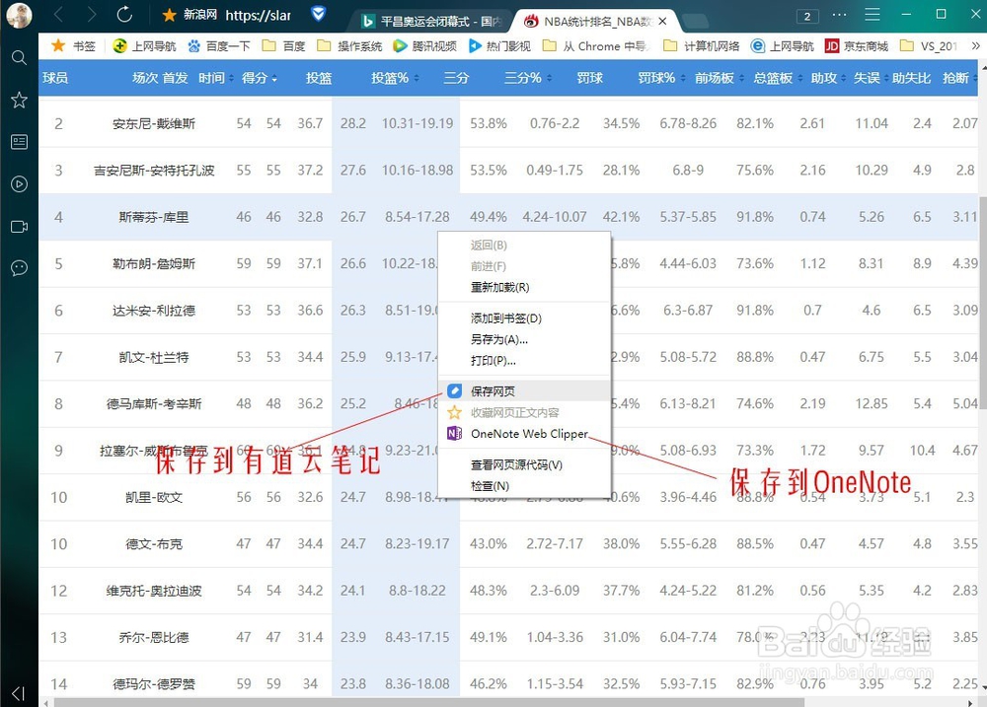The image size is (987, 707).
Task: Choose 重新加载(R) in the context menu
Action: coord(524,287)
